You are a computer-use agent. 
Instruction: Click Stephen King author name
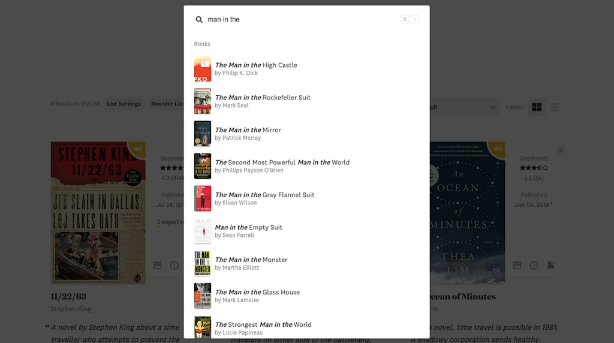coord(71,309)
